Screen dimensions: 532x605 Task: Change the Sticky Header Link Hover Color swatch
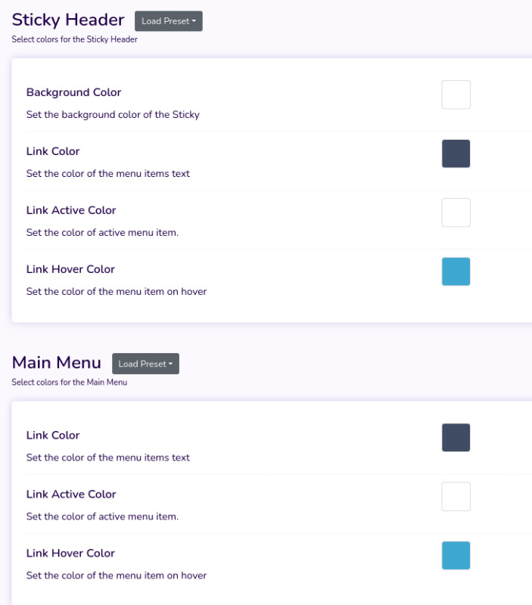point(456,271)
